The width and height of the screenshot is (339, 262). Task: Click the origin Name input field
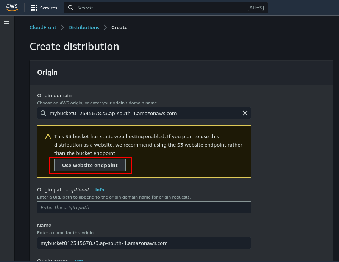click(x=144, y=243)
